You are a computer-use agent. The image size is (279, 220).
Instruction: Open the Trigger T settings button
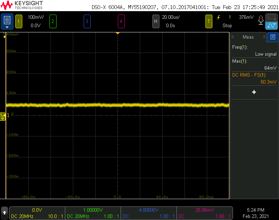209,21
